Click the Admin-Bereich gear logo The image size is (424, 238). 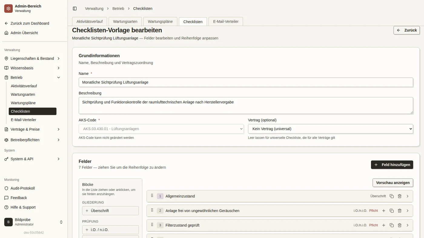[x=8, y=8]
